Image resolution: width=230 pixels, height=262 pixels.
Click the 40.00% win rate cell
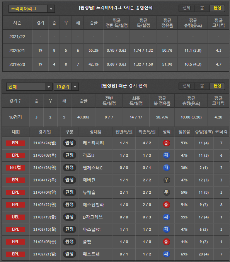tap(83, 117)
